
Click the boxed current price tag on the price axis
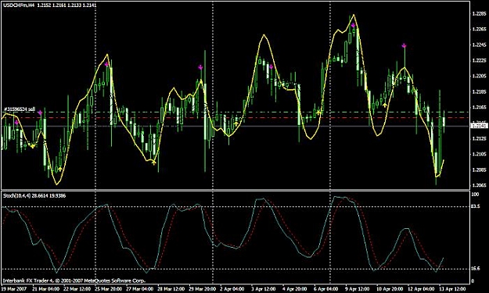[x=479, y=126]
